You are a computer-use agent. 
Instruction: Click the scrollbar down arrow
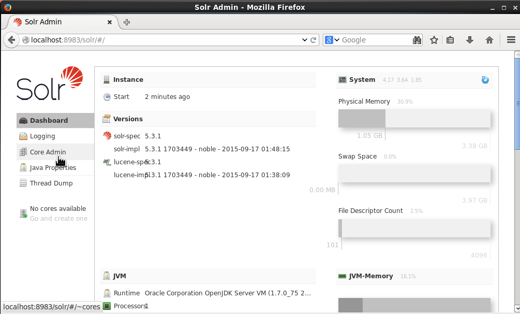[x=517, y=308]
